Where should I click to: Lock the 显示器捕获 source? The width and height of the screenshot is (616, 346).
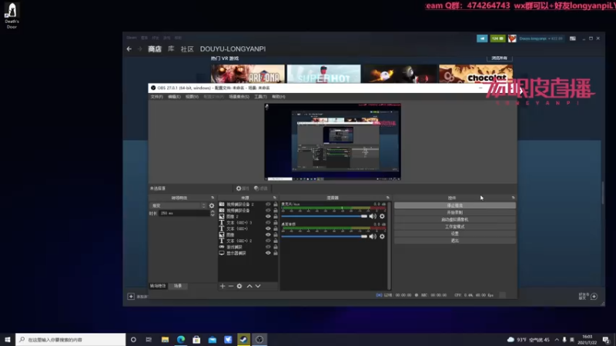(276, 253)
